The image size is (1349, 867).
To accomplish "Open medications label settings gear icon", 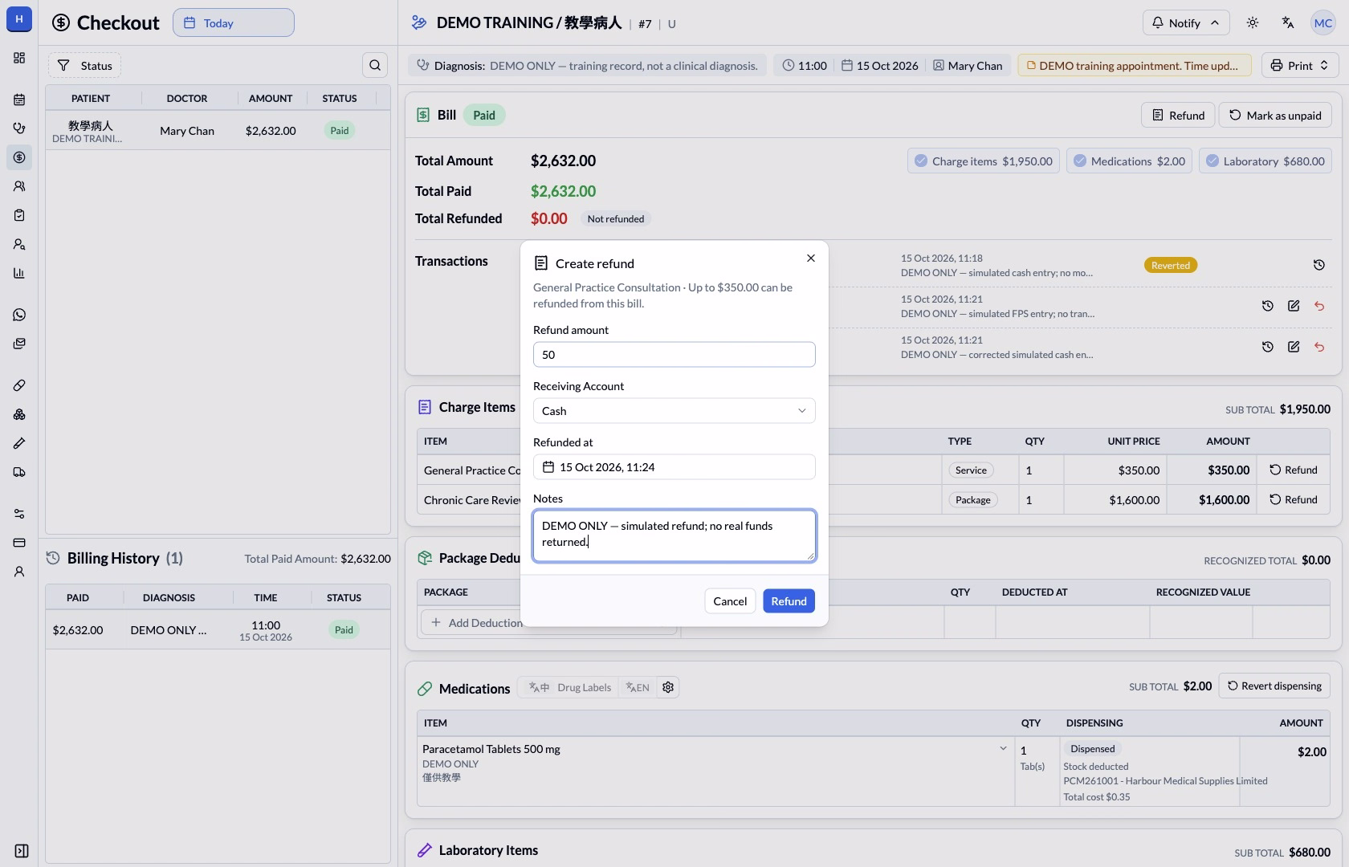I will (668, 687).
